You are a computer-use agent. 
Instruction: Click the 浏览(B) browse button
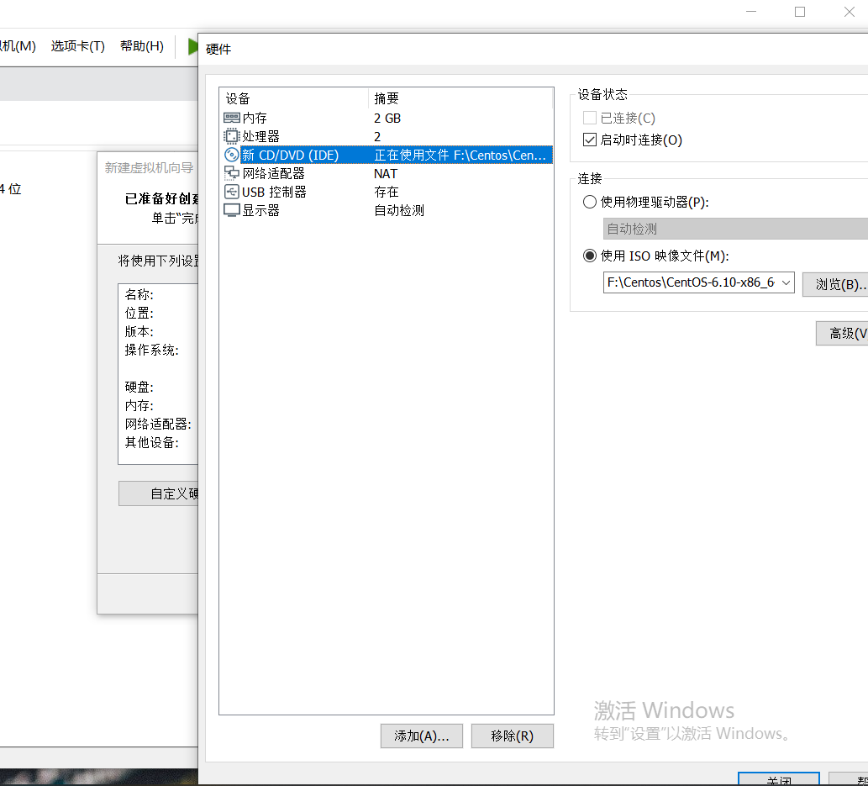point(835,284)
